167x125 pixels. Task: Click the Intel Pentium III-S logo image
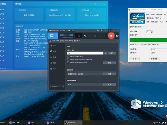tap(137, 19)
